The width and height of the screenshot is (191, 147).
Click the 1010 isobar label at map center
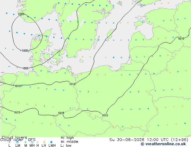72,84
